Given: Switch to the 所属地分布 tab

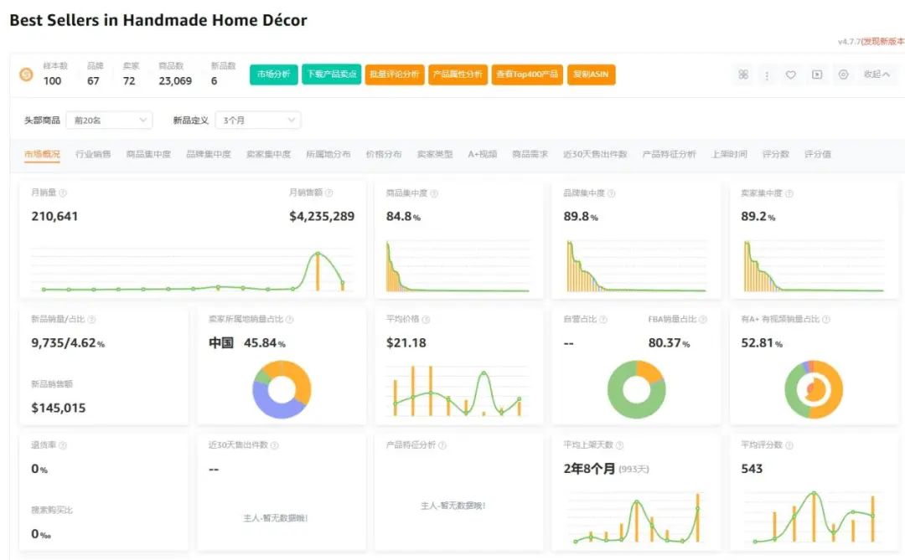Looking at the screenshot, I should (328, 155).
